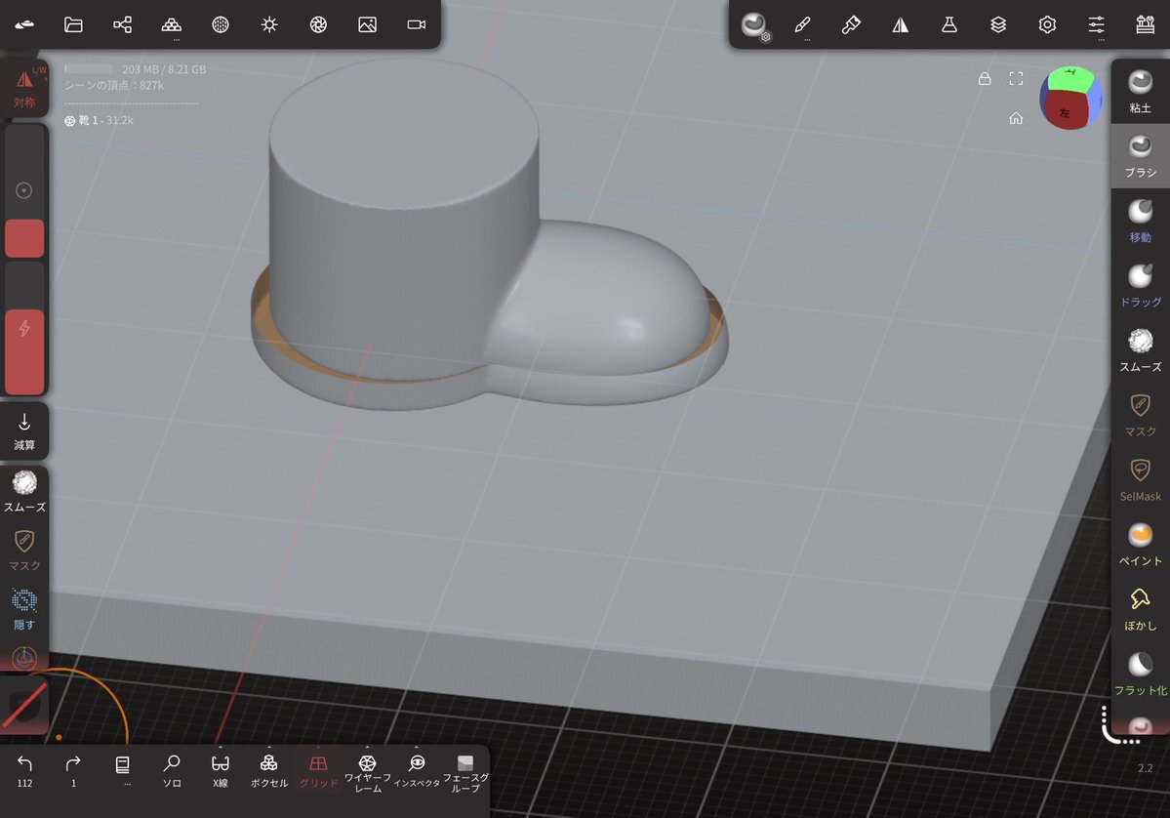Select the 移動 (Move) tool
The height and width of the screenshot is (818, 1170).
click(1140, 220)
